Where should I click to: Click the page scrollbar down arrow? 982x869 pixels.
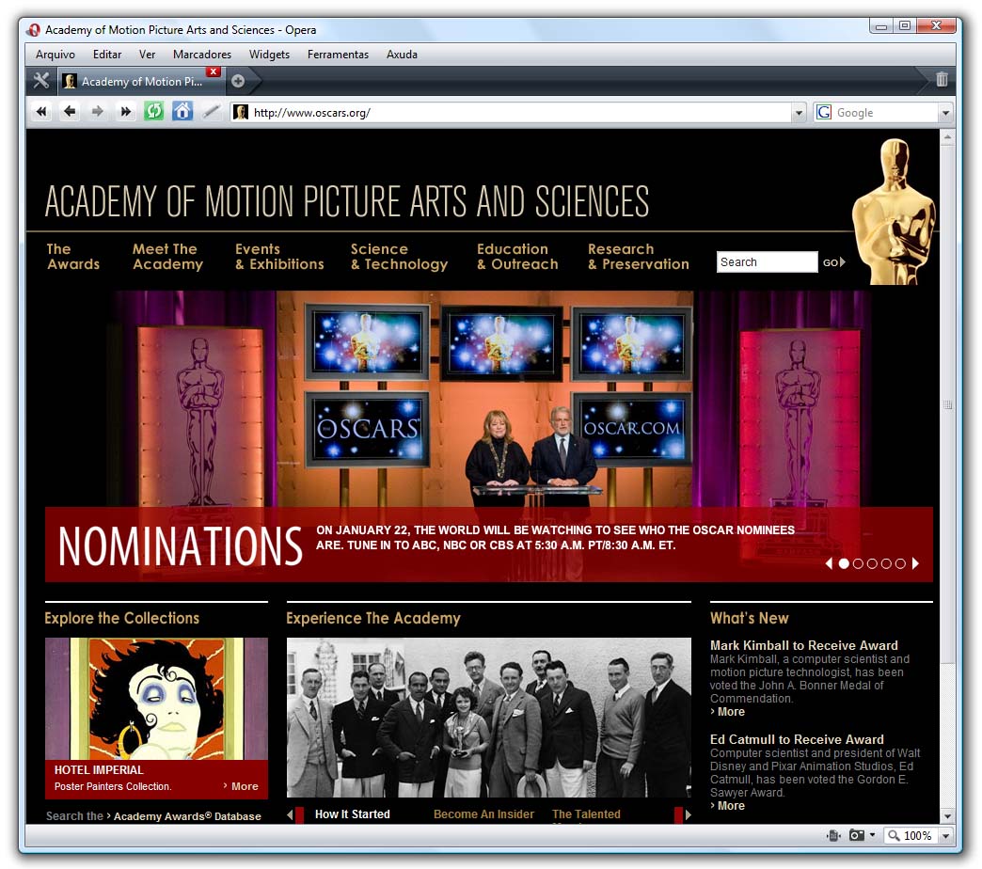pos(947,815)
